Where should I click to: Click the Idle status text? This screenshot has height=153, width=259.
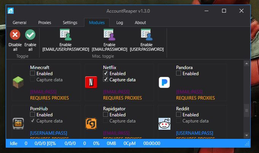pos(14,143)
